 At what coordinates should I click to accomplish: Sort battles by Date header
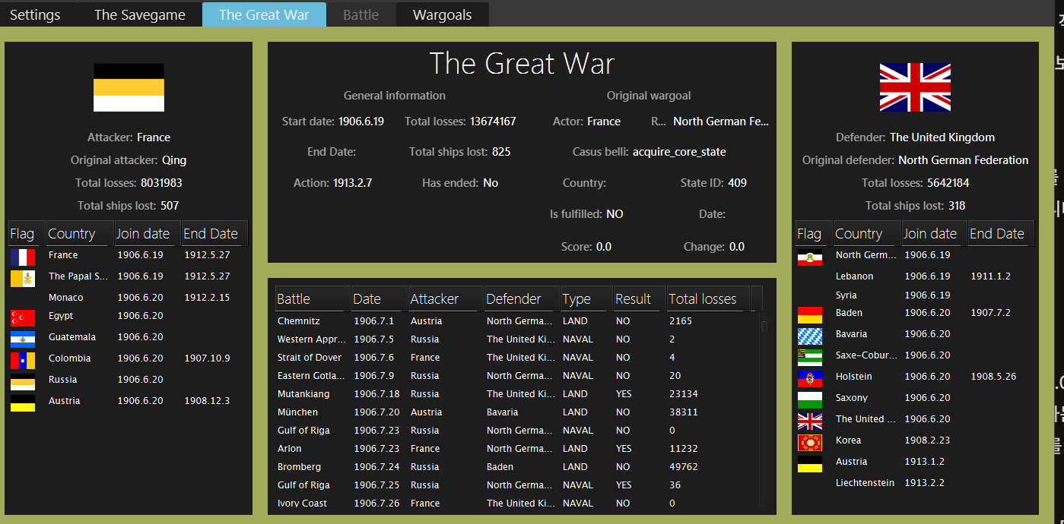(x=380, y=299)
